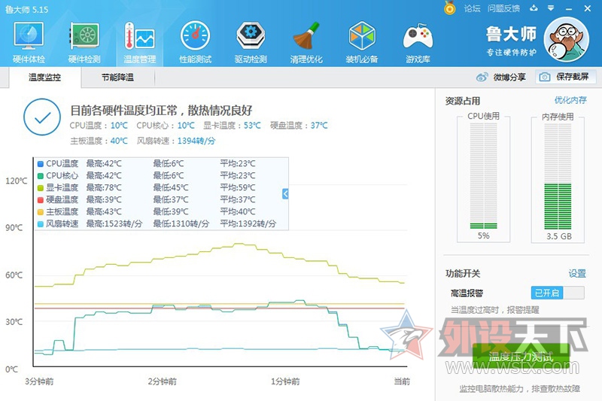Toggle the 高温报警 已开启 switch

(x=558, y=293)
